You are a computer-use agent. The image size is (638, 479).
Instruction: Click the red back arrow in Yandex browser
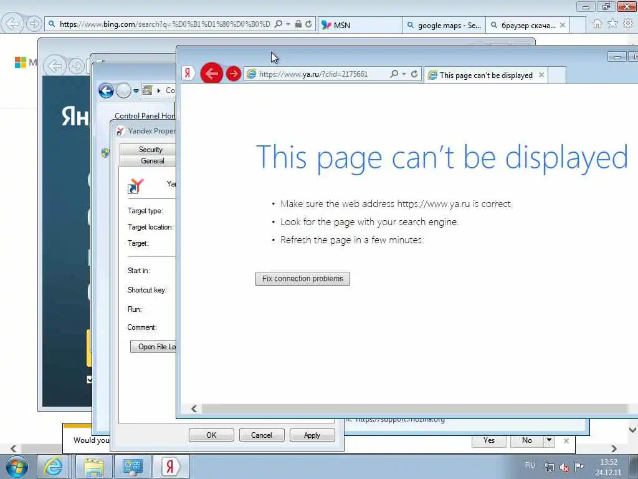212,74
